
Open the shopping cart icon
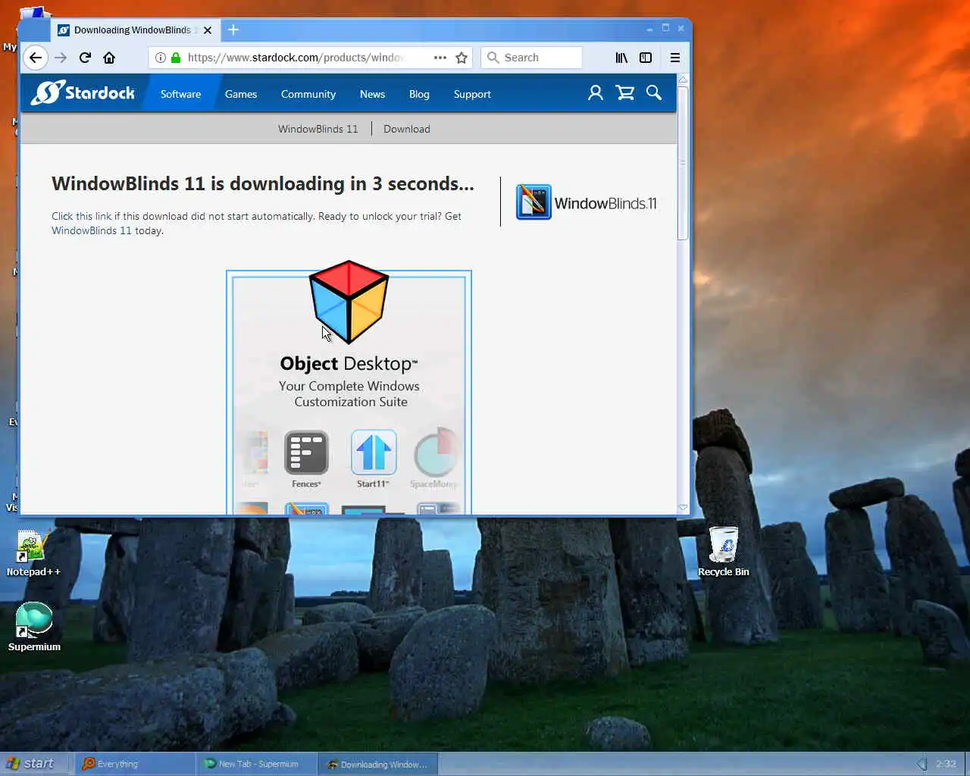pyautogui.click(x=625, y=93)
